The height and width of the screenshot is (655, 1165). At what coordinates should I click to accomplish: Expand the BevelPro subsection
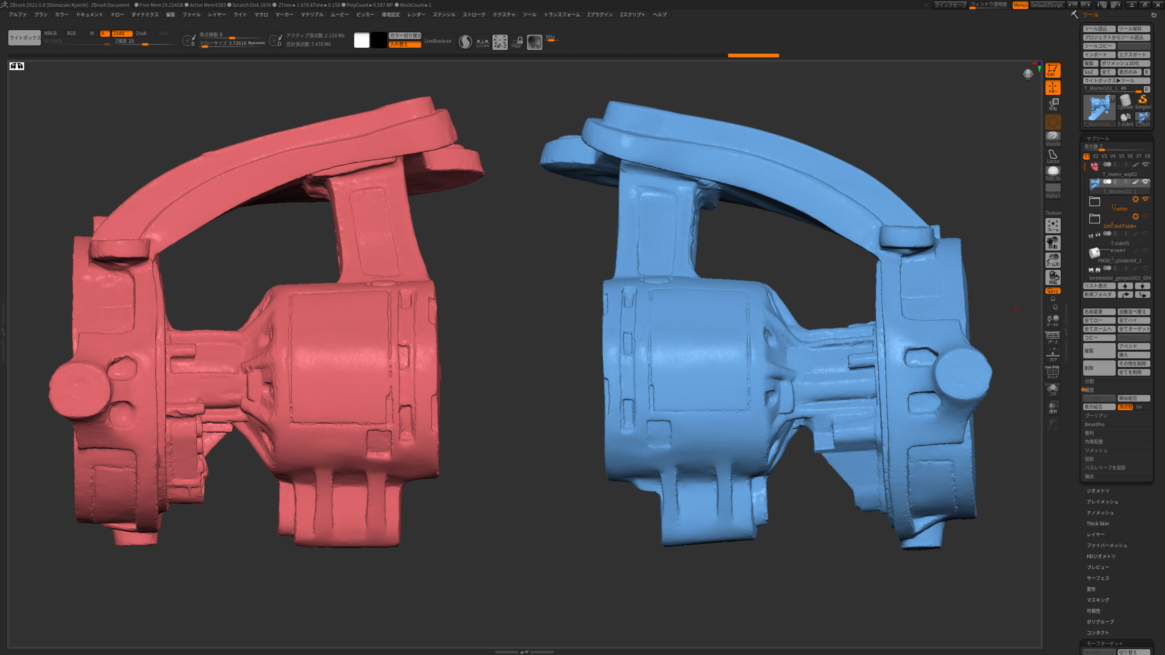[1094, 425]
